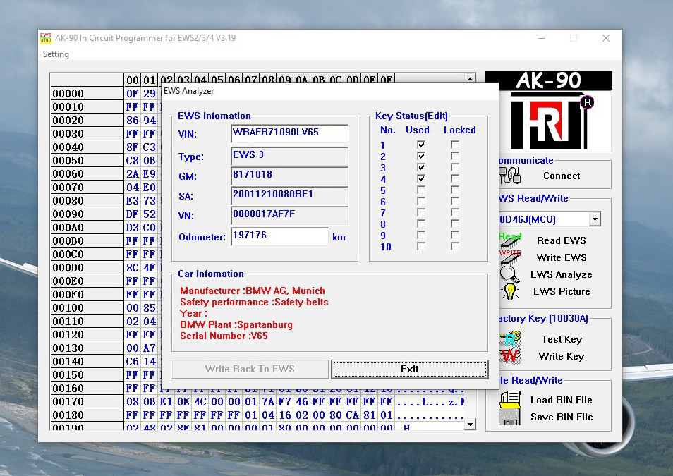Click the Write EWS chip icon

pos(510,257)
